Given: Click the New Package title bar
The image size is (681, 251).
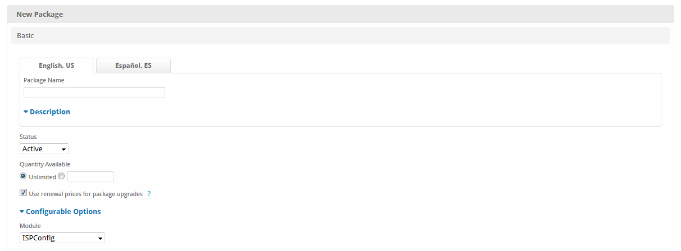Looking at the screenshot, I should pyautogui.click(x=340, y=15).
